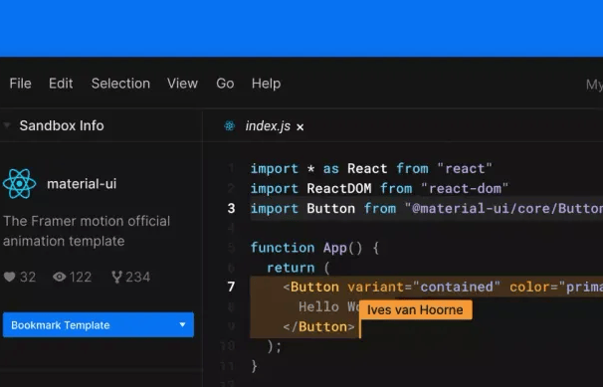Open the Edit menu
603x387 pixels.
pos(61,84)
